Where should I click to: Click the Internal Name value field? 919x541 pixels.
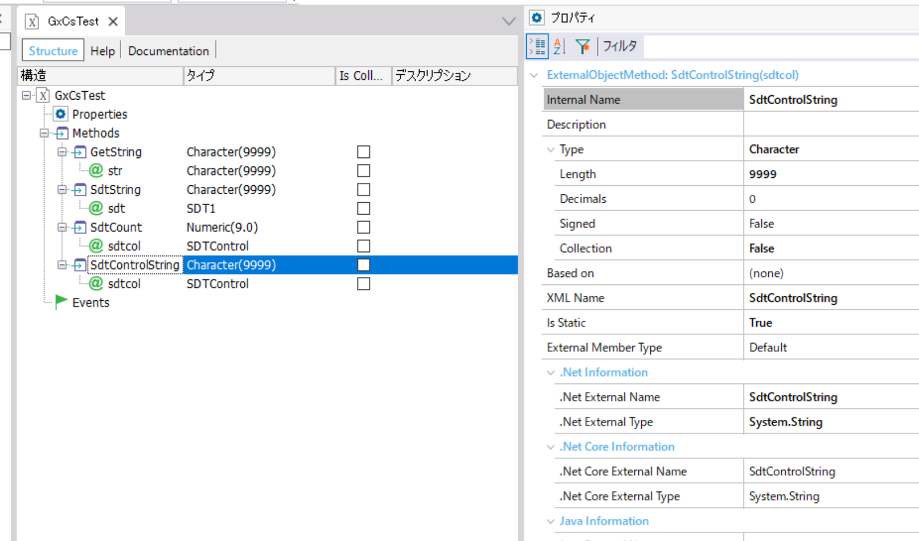831,100
